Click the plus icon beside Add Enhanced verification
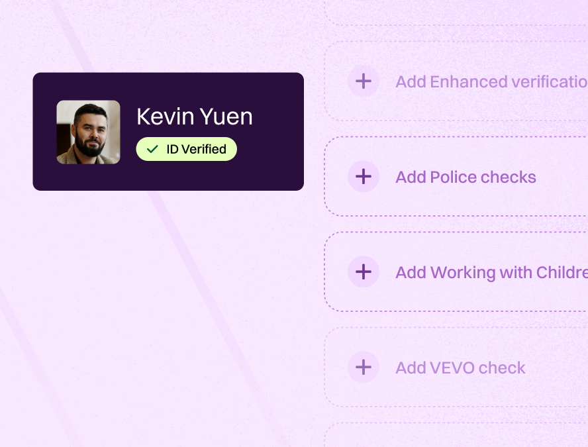This screenshot has width=588, height=447. click(x=363, y=81)
